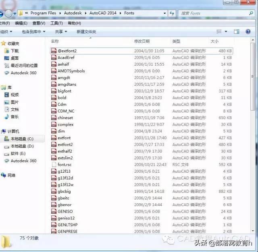Open the Organize (组织) dropdown
258x252 pixels.
click(x=6, y=31)
